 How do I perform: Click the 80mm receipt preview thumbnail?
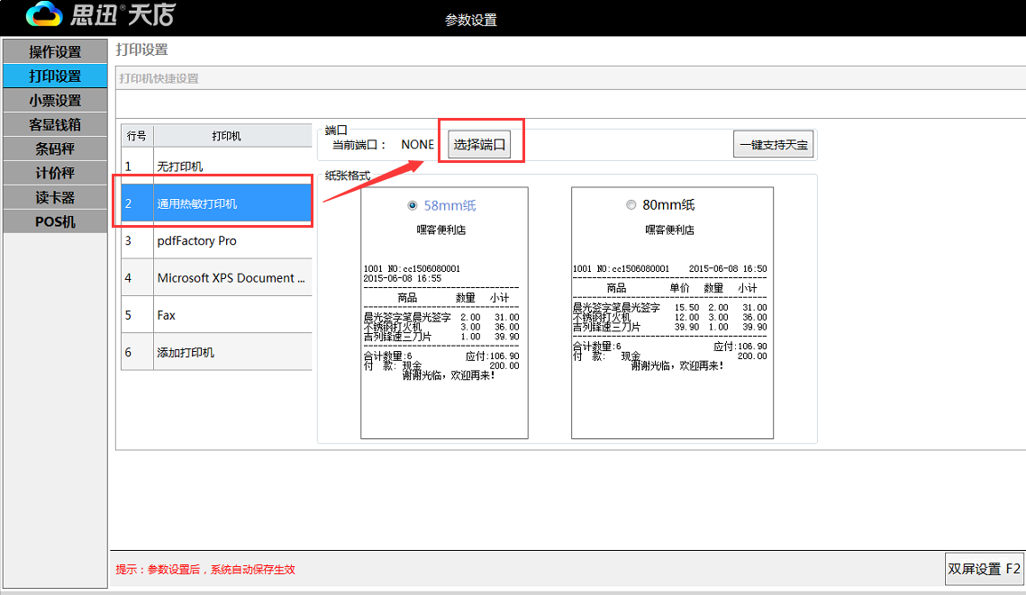(x=672, y=312)
